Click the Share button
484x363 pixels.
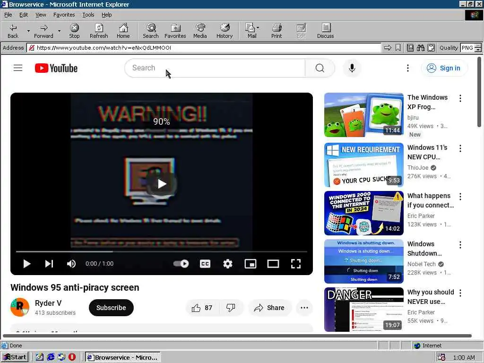[x=269, y=308]
